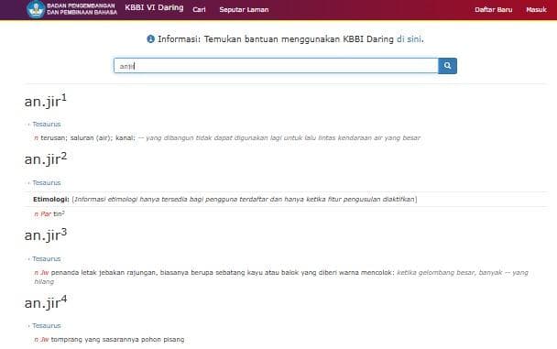Open the Cari menu item
This screenshot has height=349, width=557.
(x=199, y=9)
